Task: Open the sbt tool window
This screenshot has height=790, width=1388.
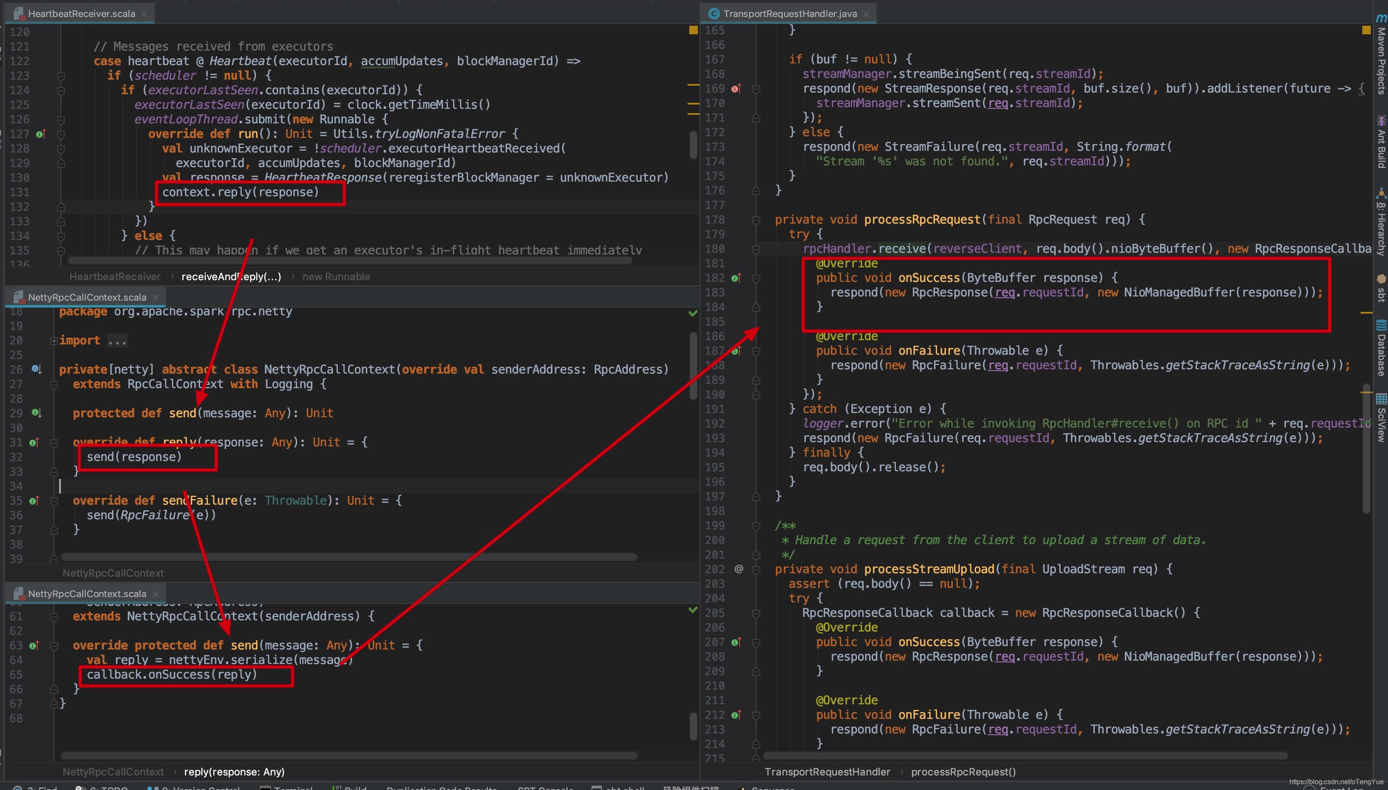Action: (x=1381, y=287)
